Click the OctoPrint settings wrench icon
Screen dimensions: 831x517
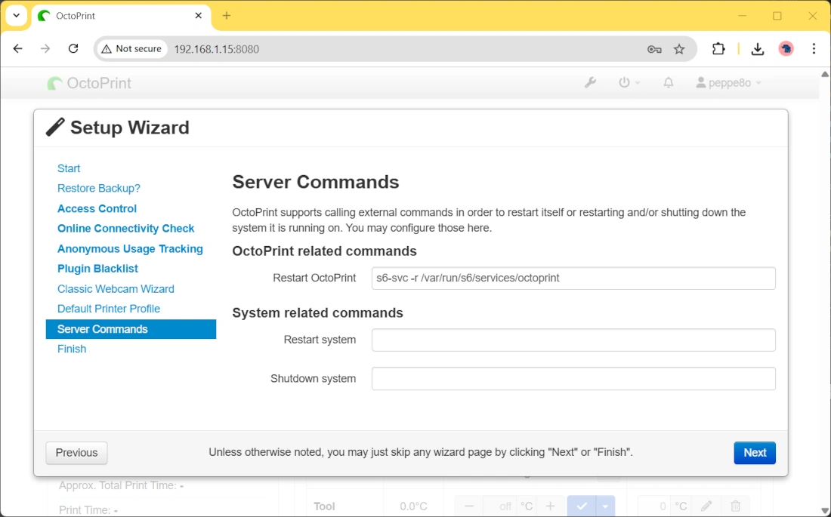[590, 82]
